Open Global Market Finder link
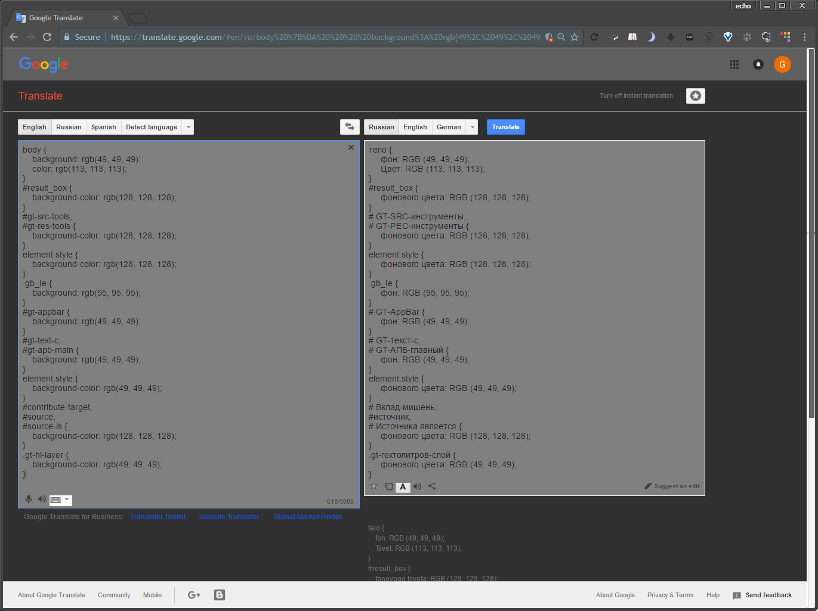This screenshot has height=611, width=818. [308, 517]
